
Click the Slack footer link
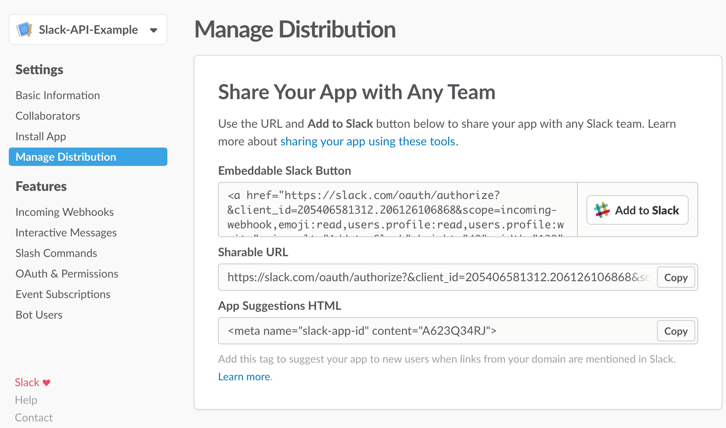[x=27, y=382]
